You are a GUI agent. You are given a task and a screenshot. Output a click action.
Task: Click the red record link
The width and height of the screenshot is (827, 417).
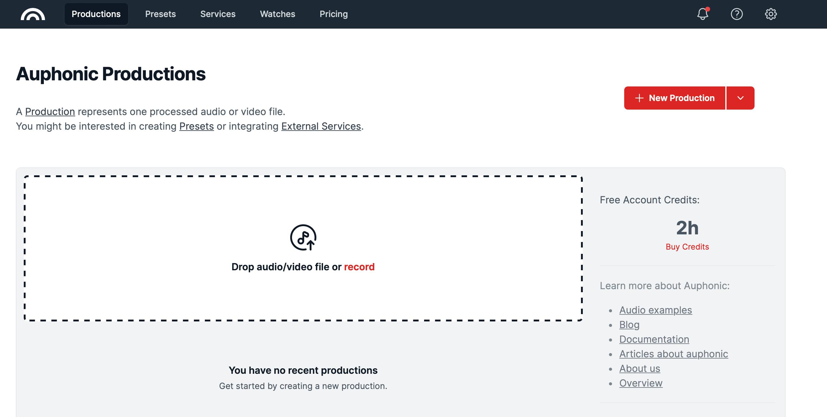[359, 267]
